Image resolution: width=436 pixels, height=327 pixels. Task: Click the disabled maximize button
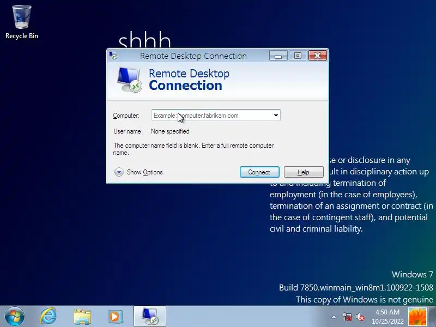(x=298, y=56)
